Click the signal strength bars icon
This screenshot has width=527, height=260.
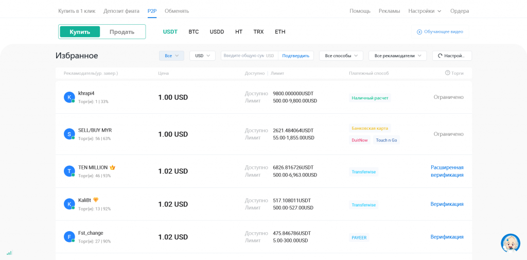point(9,253)
